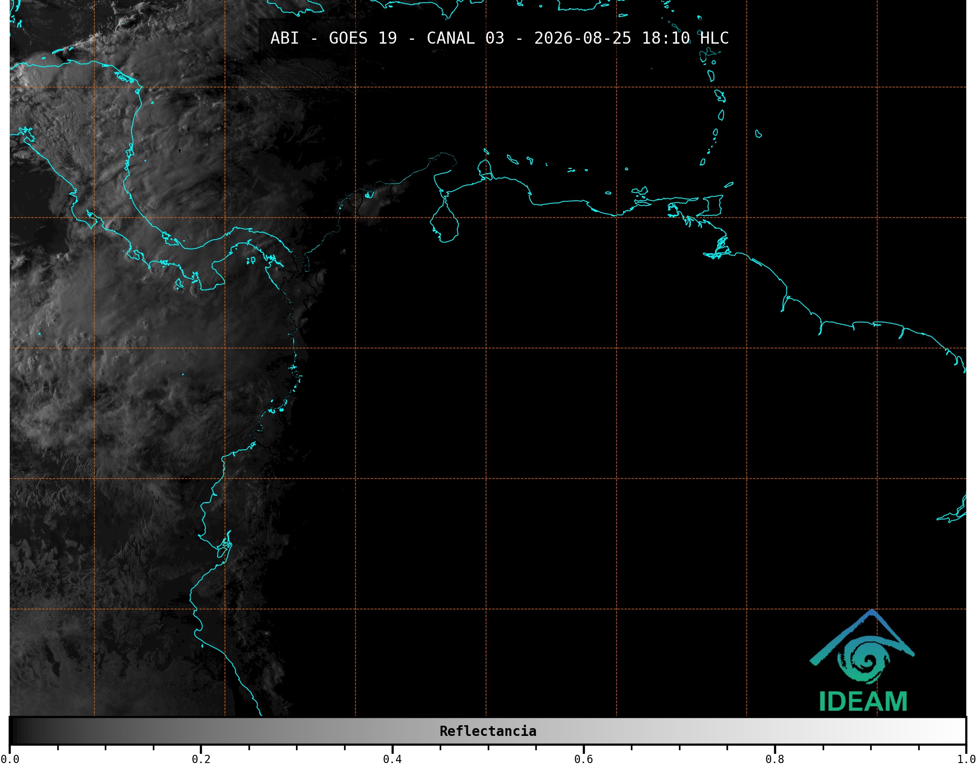Click the colorbar tick label '0.0'
The width and height of the screenshot is (976, 765).
pos(10,759)
